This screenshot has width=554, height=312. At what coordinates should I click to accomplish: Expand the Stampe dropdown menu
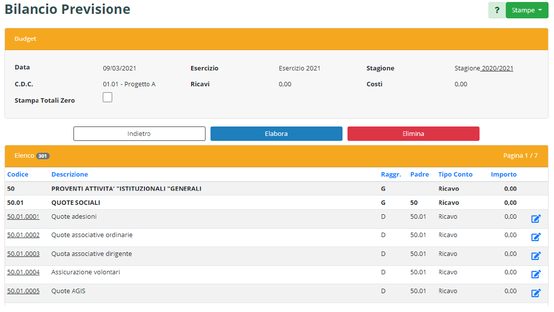click(527, 10)
